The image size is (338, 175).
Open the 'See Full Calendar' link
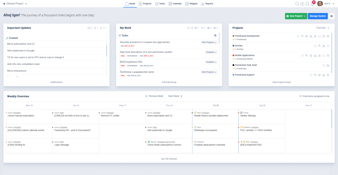click(169, 159)
